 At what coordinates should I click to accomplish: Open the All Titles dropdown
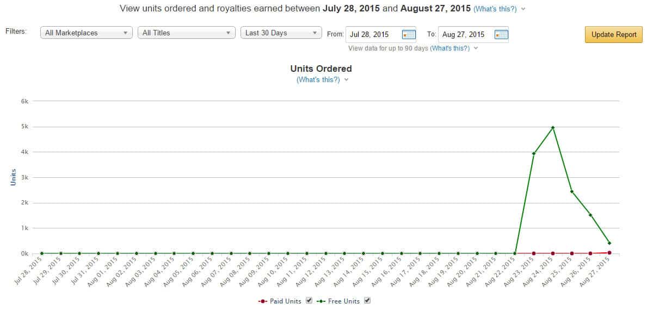click(x=187, y=33)
